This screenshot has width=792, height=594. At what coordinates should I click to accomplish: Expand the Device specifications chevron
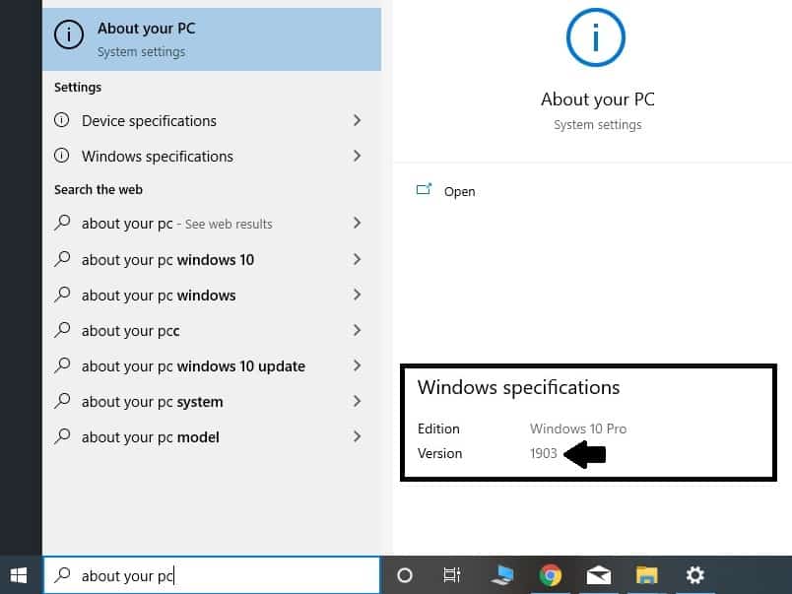pyautogui.click(x=358, y=120)
